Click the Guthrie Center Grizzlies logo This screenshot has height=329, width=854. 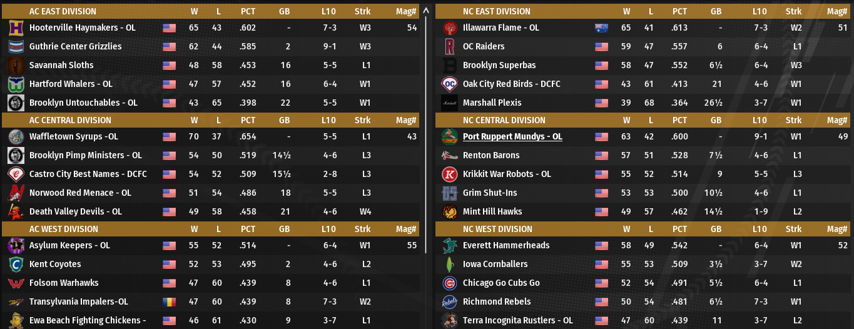click(x=16, y=47)
